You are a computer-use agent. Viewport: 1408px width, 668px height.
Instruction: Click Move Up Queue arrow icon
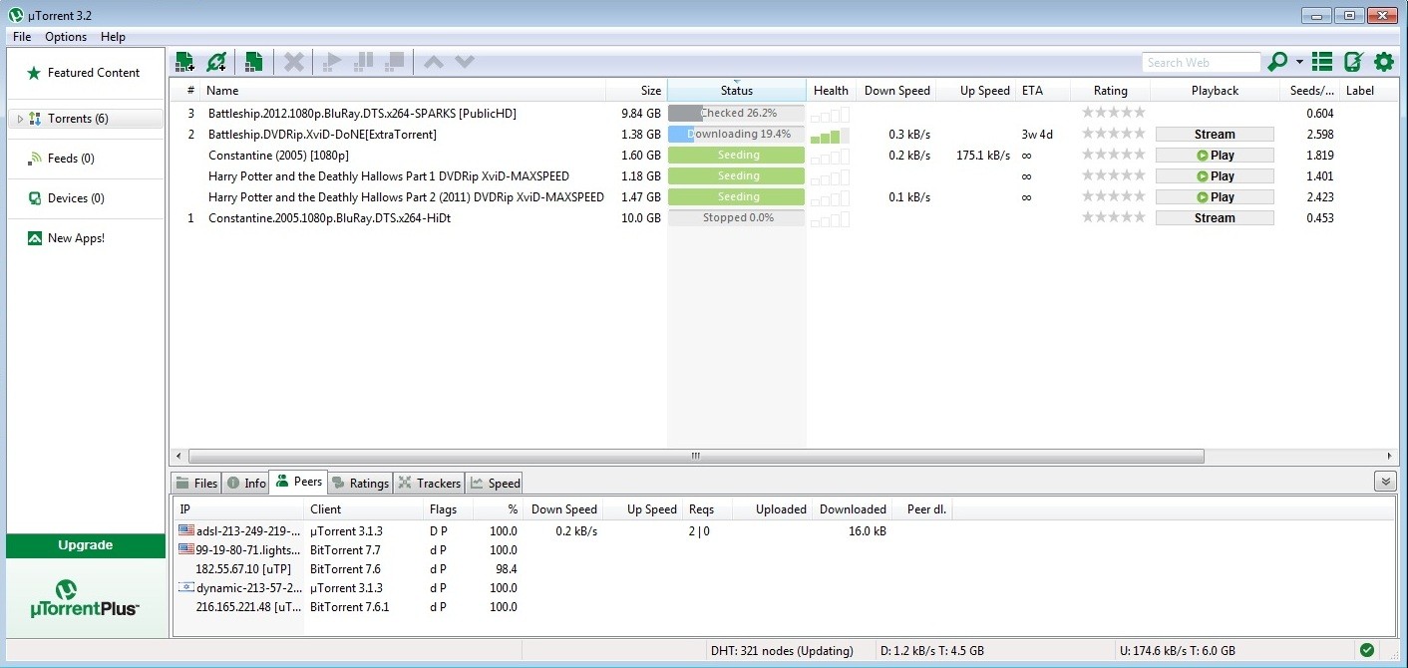[x=434, y=62]
